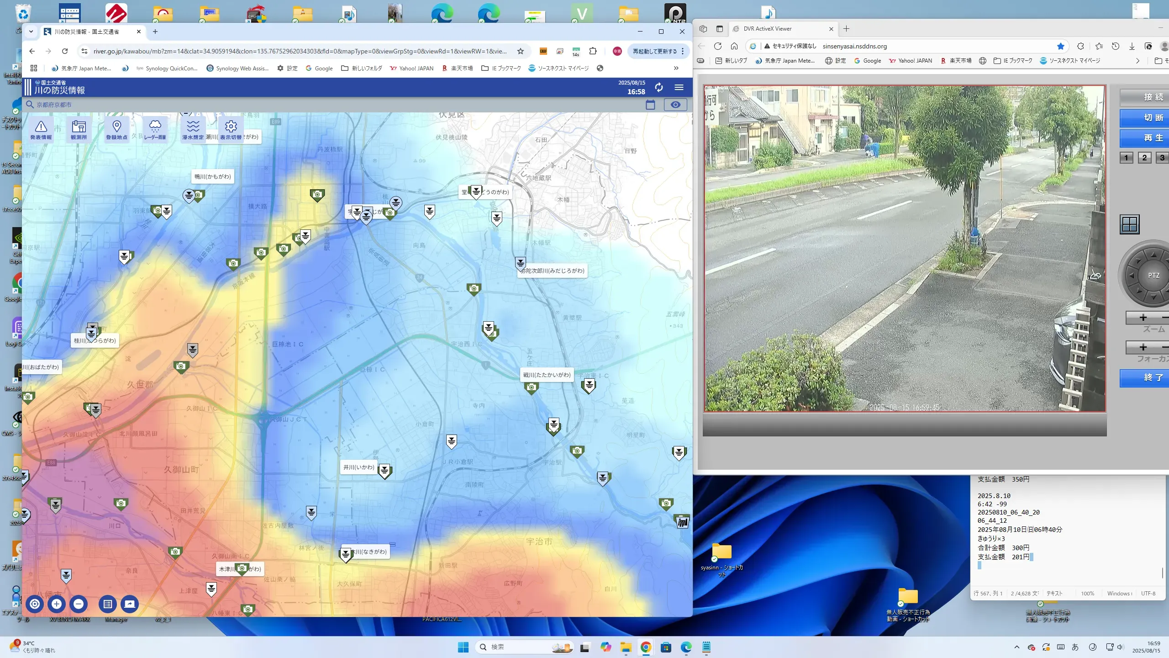
Task: Select the 観測所 observation stations icon
Action: [x=79, y=129]
